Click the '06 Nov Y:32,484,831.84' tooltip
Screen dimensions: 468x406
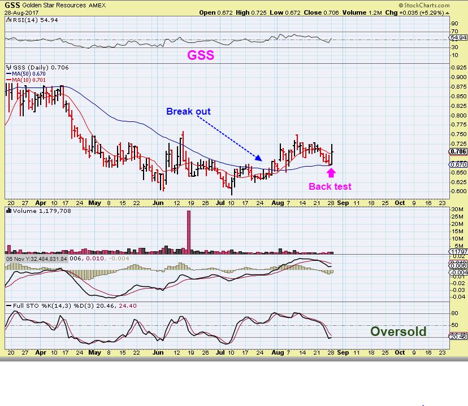coord(36,259)
